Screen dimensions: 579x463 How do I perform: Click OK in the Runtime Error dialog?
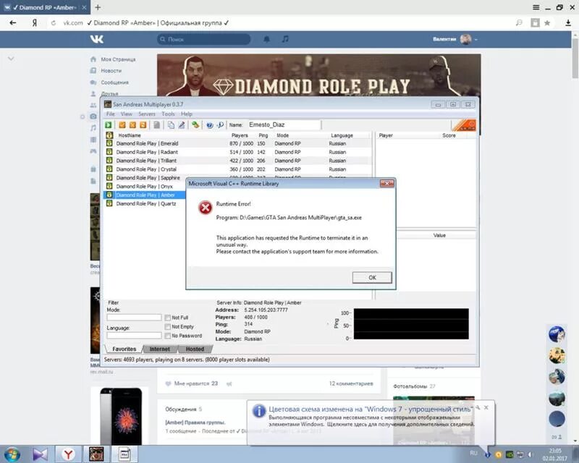click(372, 278)
